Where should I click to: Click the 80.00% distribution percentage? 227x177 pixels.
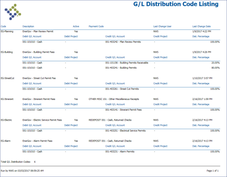pos(215,68)
